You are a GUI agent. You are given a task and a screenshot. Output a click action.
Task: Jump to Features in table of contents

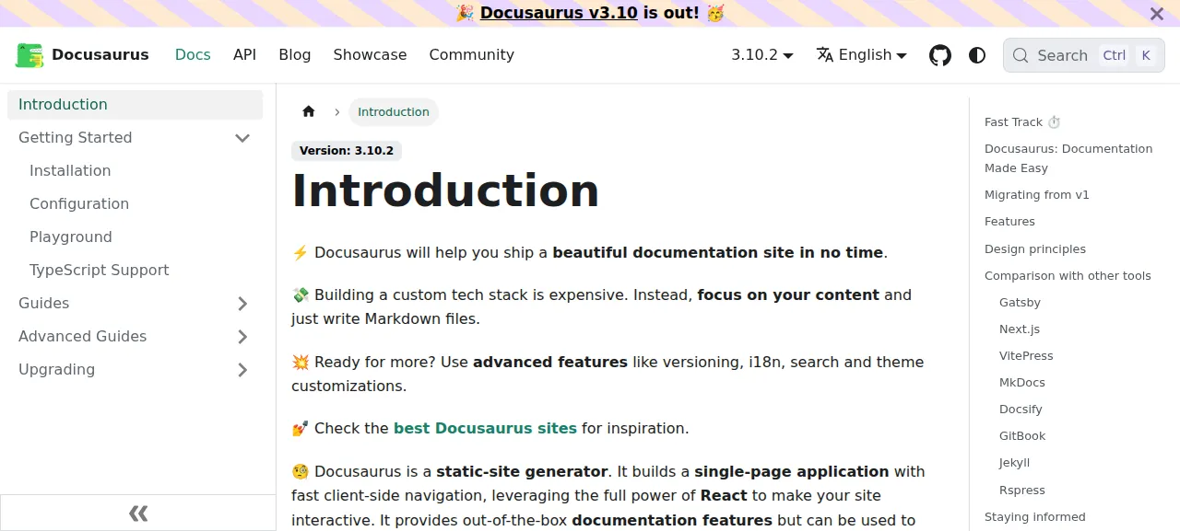[x=1009, y=222]
